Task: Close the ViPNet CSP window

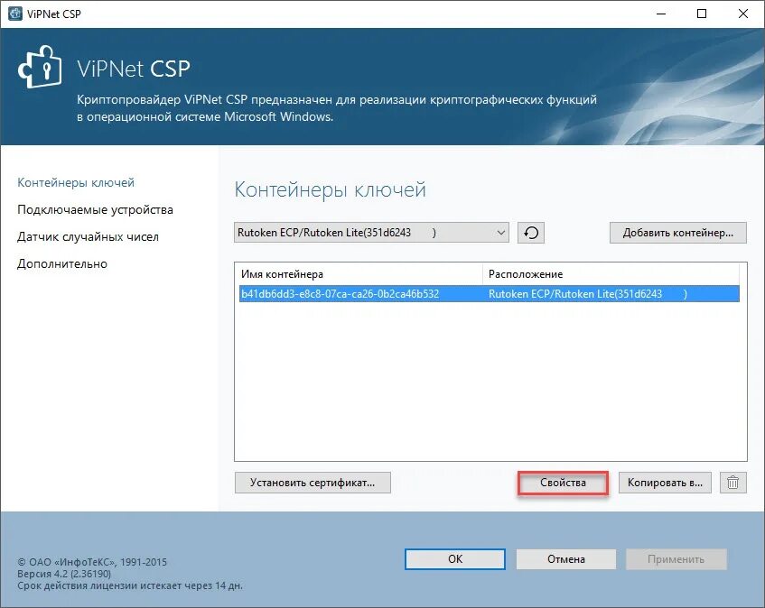Action: coord(743,14)
